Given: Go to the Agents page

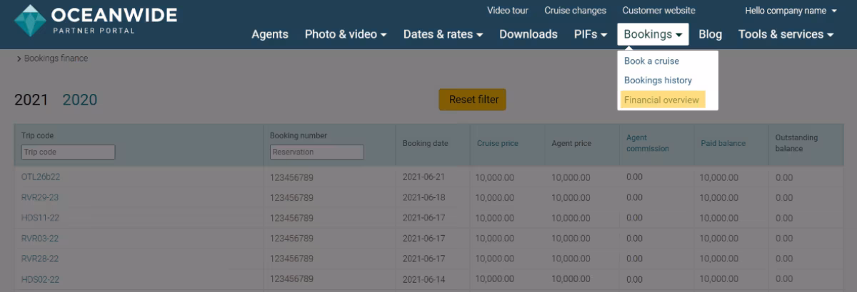Looking at the screenshot, I should [x=270, y=34].
